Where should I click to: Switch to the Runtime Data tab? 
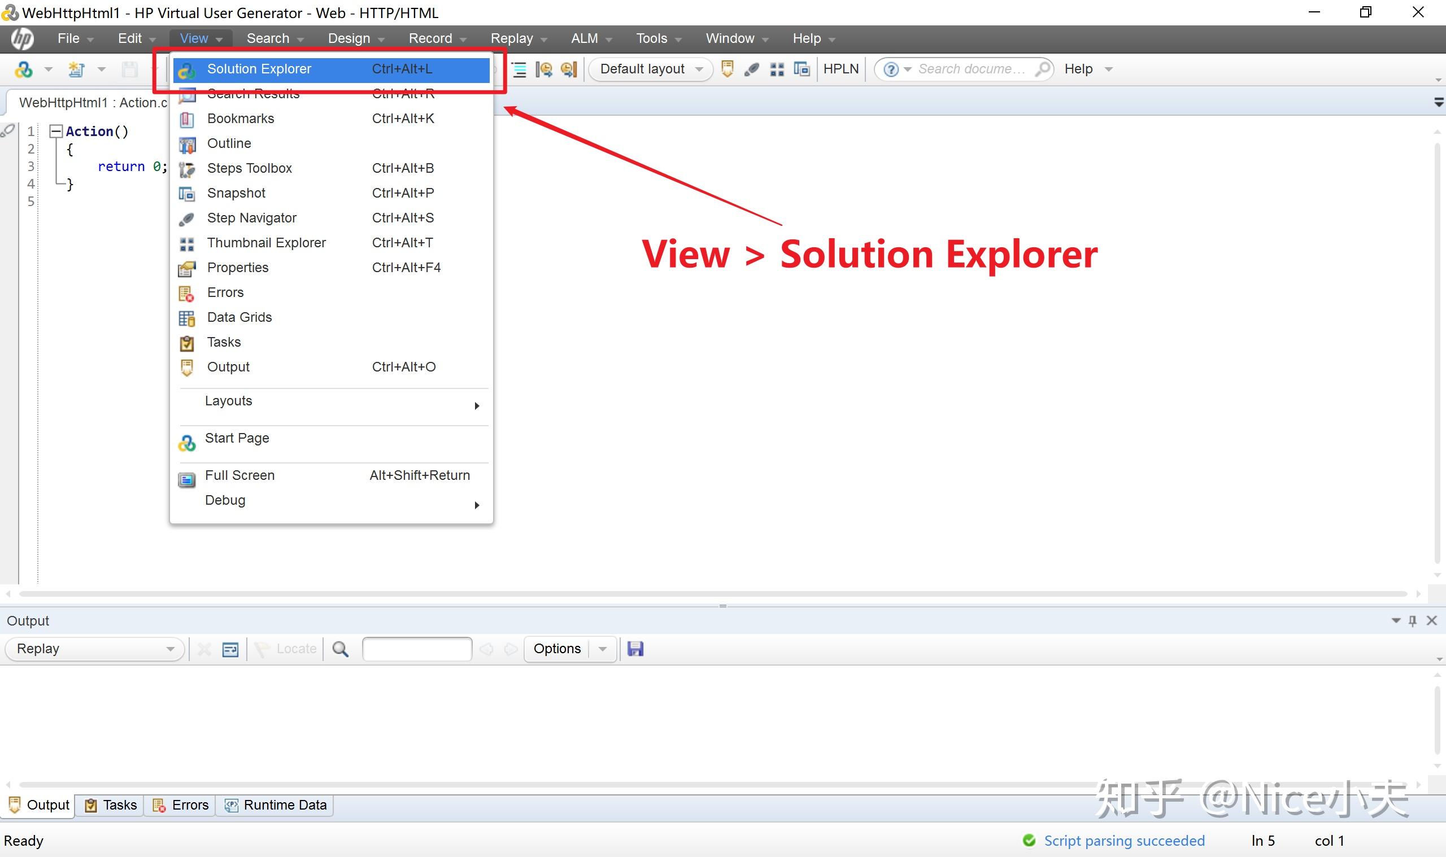click(x=276, y=805)
